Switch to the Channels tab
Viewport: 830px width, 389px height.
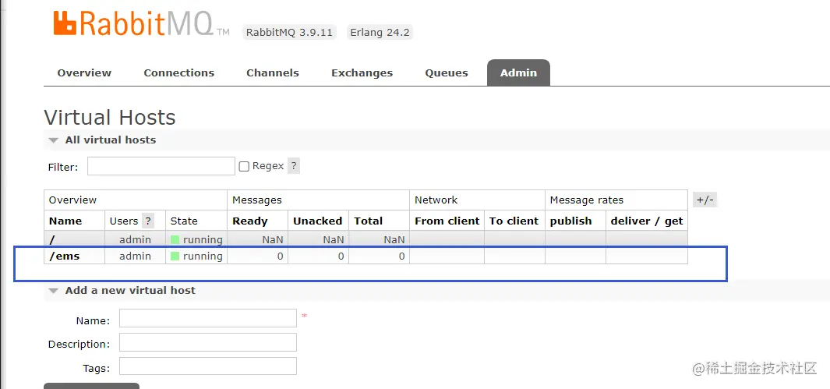click(x=273, y=73)
